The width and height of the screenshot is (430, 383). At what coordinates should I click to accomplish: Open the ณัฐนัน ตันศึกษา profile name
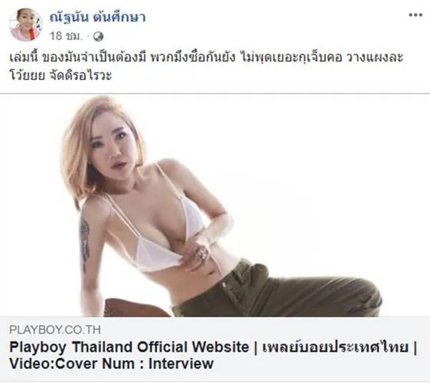(x=97, y=17)
